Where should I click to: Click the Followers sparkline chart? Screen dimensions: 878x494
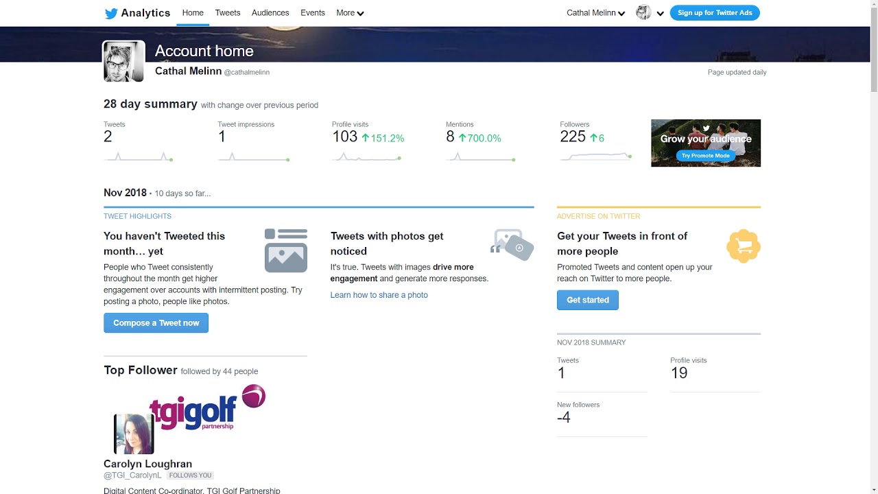click(x=595, y=156)
